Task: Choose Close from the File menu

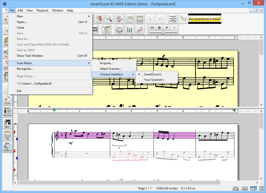Action: (50, 28)
